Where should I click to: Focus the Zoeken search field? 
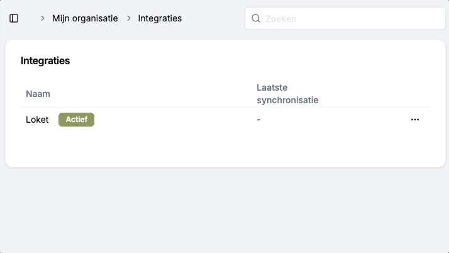click(x=352, y=18)
